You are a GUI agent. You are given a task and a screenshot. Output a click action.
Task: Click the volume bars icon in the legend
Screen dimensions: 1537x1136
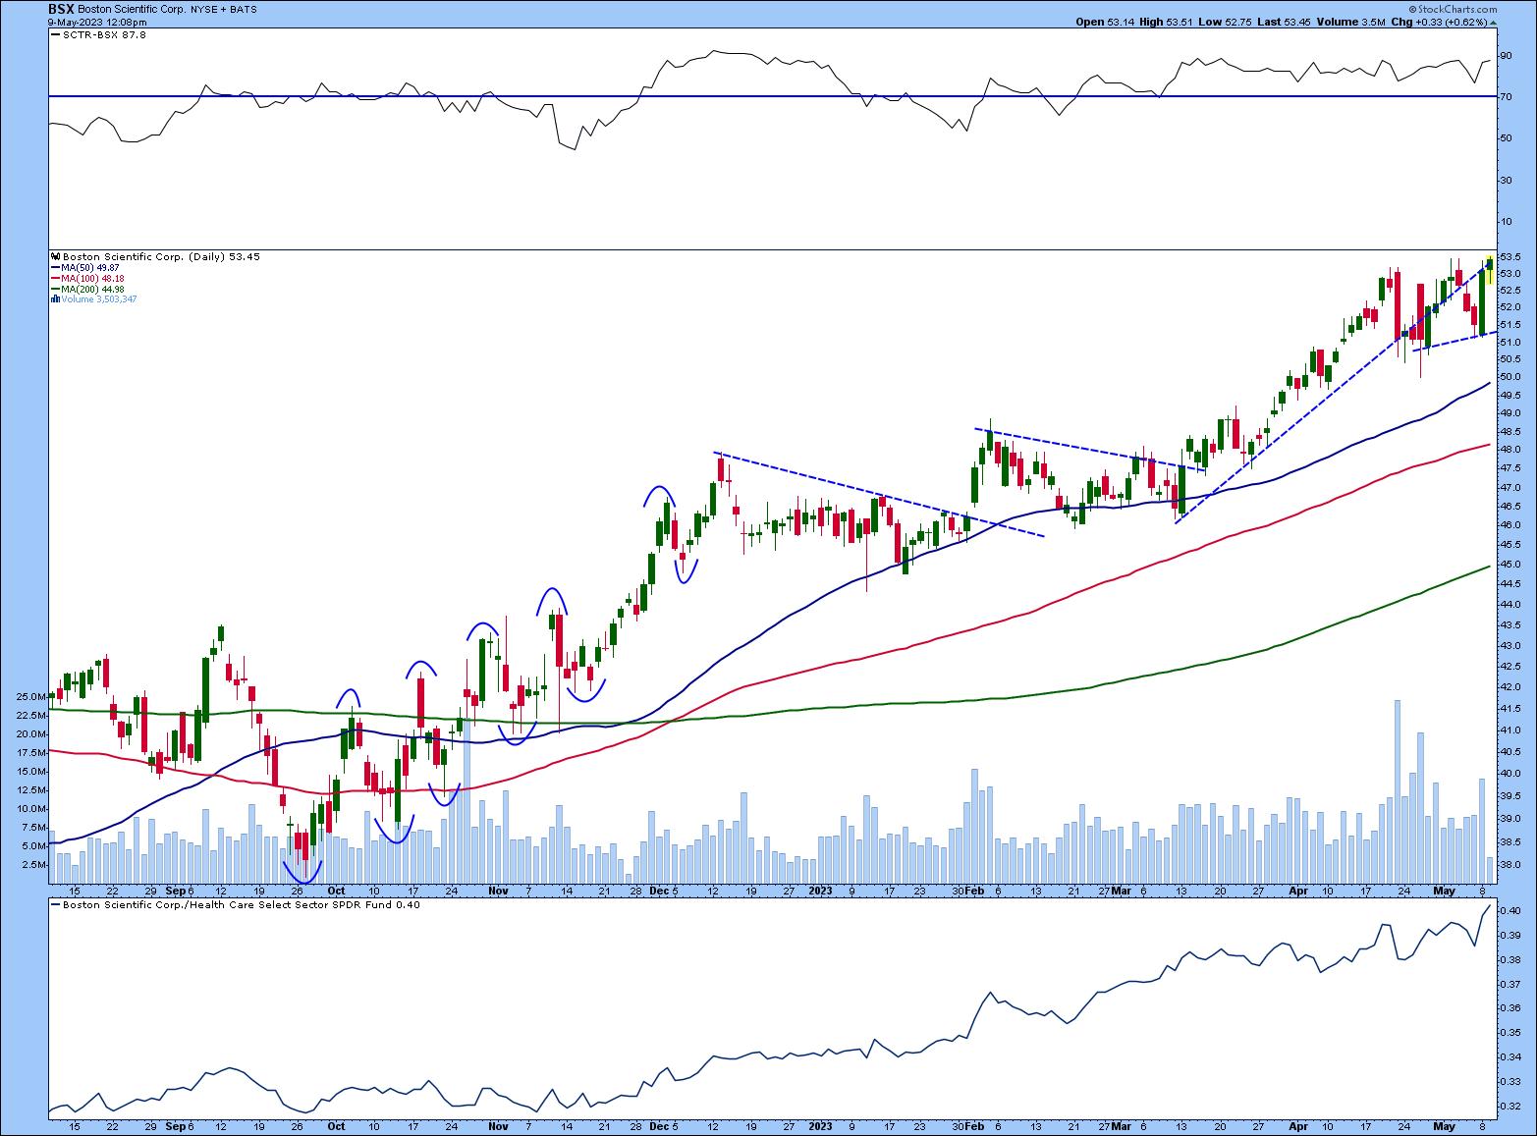point(55,299)
